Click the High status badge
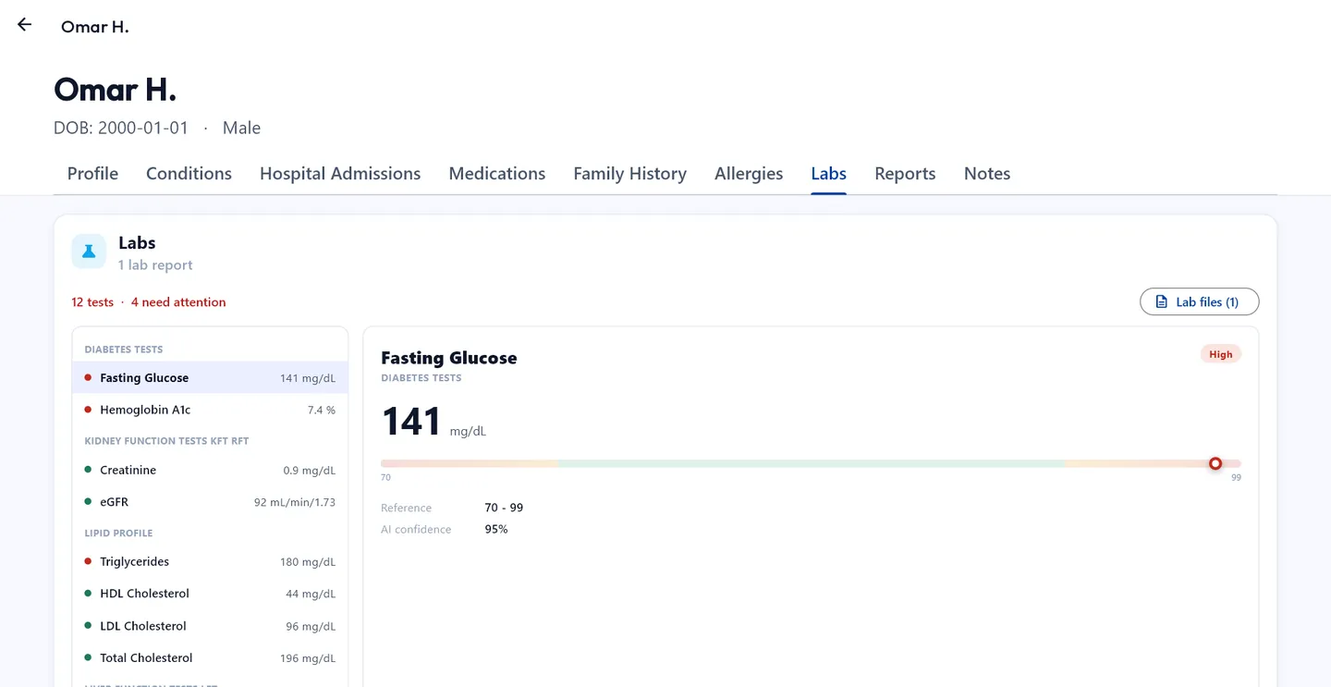Image resolution: width=1331 pixels, height=687 pixels. pos(1221,354)
